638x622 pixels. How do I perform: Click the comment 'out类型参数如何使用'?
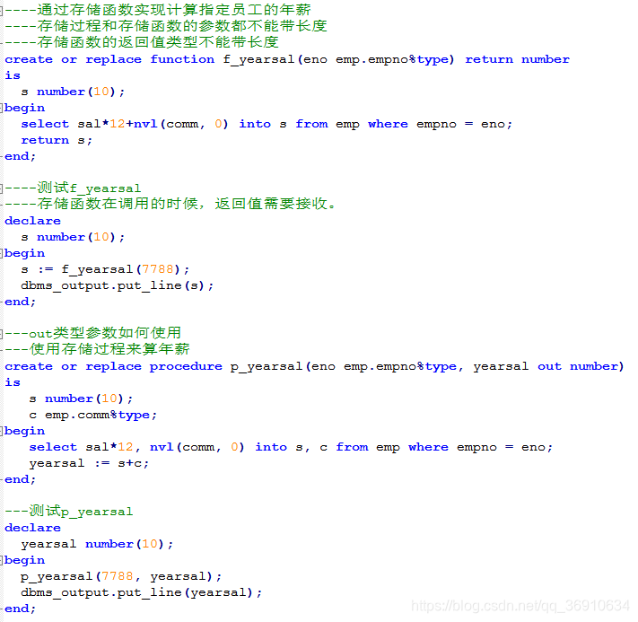pyautogui.click(x=92, y=333)
